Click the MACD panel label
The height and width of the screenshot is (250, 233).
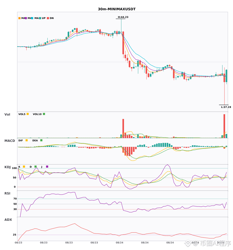tap(9, 141)
